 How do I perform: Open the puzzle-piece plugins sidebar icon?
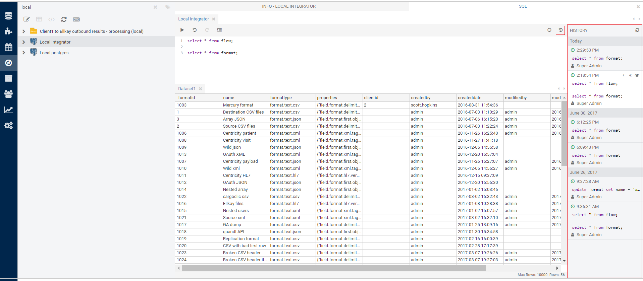(8, 31)
